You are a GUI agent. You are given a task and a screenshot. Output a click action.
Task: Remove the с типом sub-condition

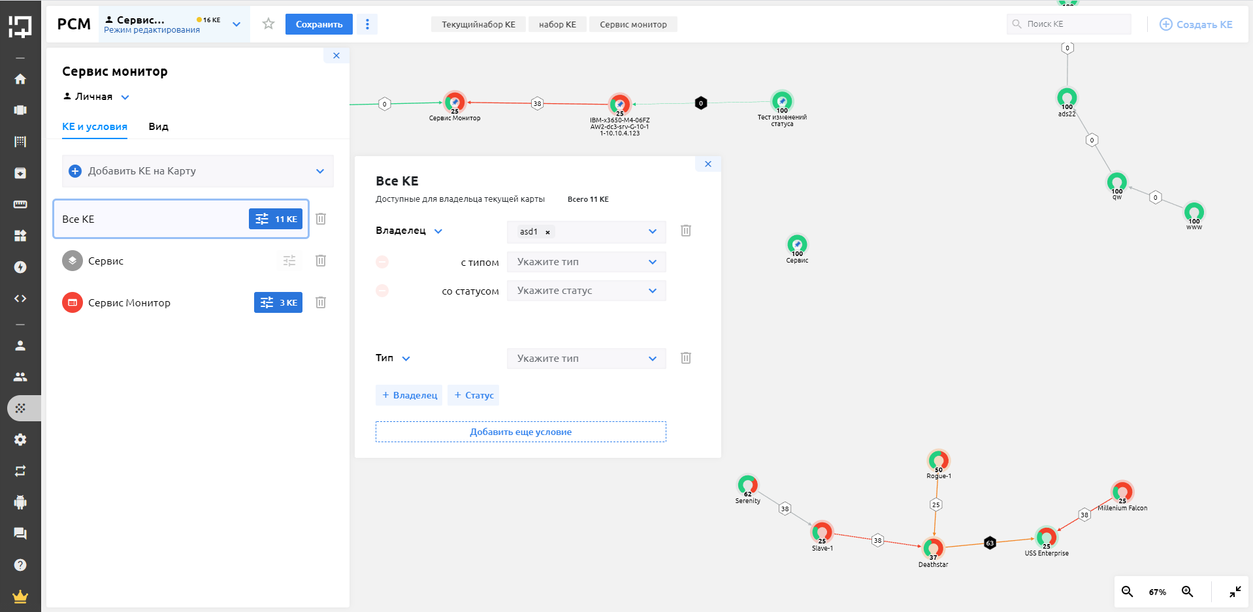[x=382, y=262]
